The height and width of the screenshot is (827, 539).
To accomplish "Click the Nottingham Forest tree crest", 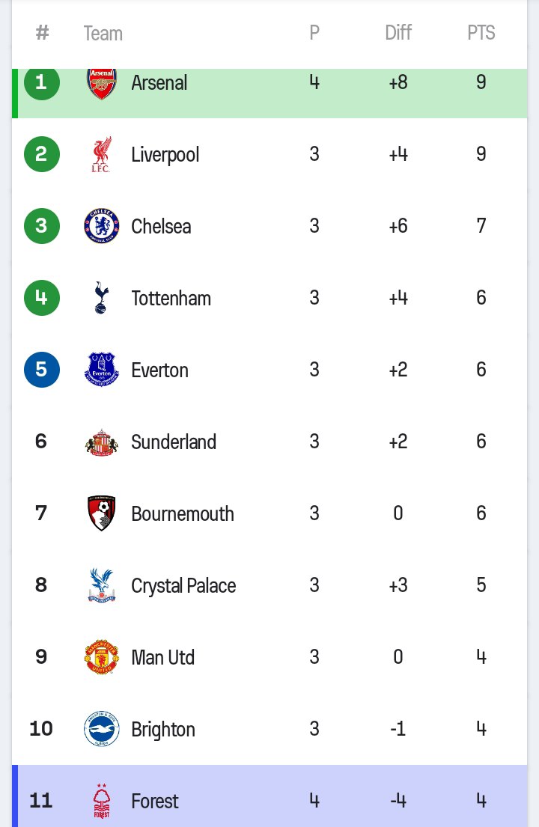I will [x=101, y=801].
